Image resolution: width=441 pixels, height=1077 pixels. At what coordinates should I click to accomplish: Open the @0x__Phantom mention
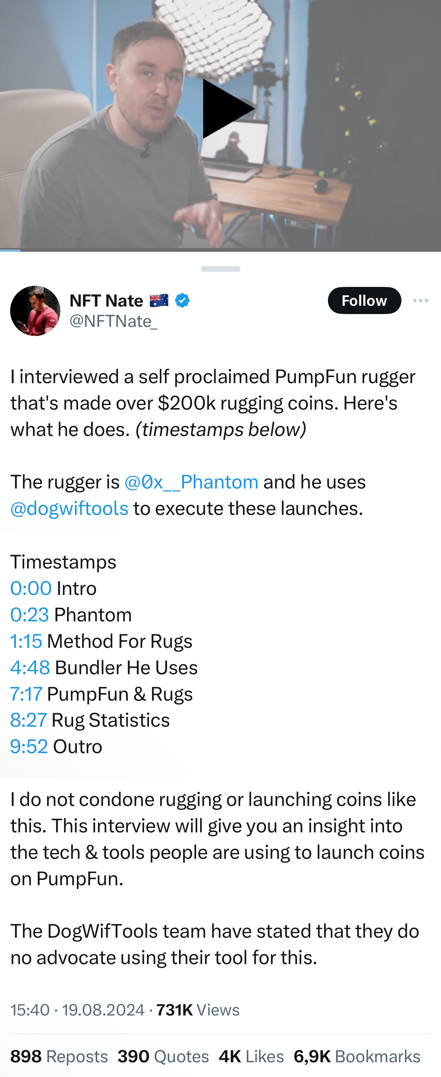click(191, 482)
